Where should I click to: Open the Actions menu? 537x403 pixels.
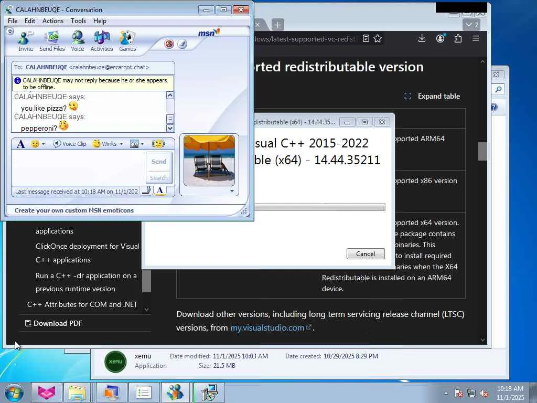(x=53, y=21)
